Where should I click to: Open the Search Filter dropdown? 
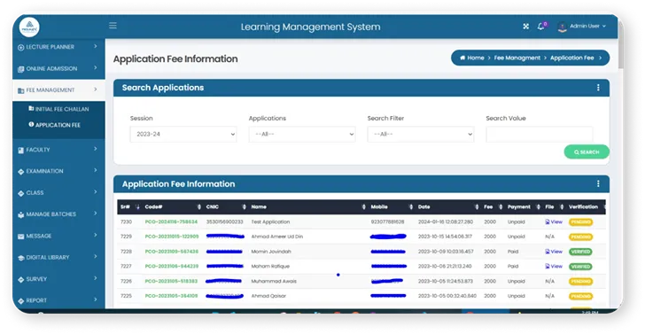420,134
